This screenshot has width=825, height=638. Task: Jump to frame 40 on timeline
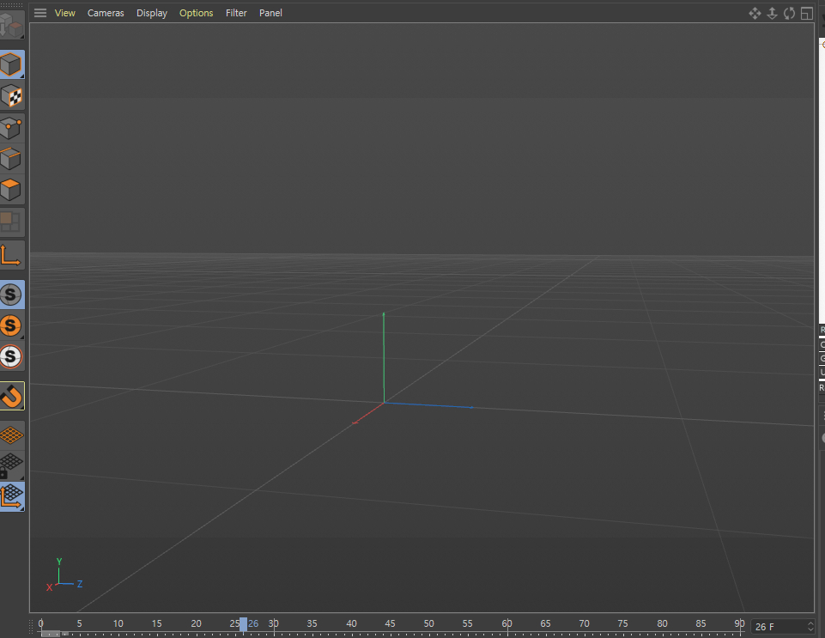351,623
